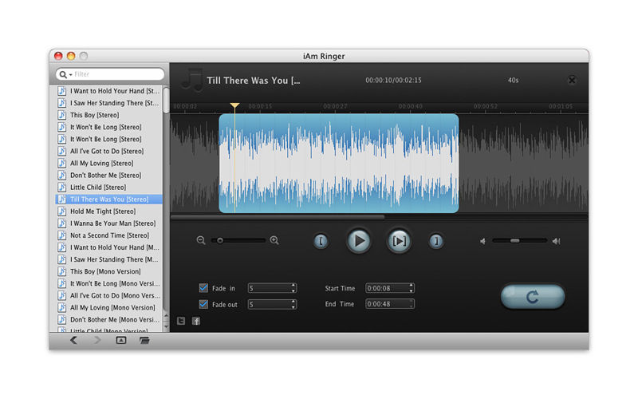Click the zoom level slider knob
Screen dimensions: 638x399
pos(220,241)
